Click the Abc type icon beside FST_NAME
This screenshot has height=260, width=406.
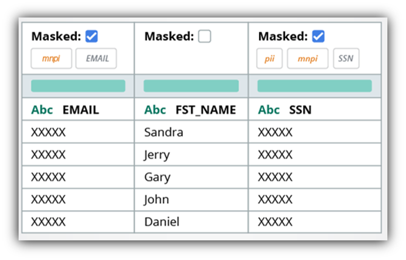pos(155,110)
